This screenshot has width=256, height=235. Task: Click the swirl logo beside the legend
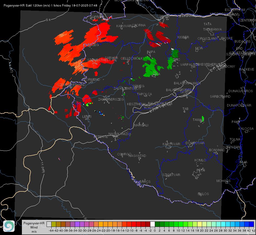(9, 226)
